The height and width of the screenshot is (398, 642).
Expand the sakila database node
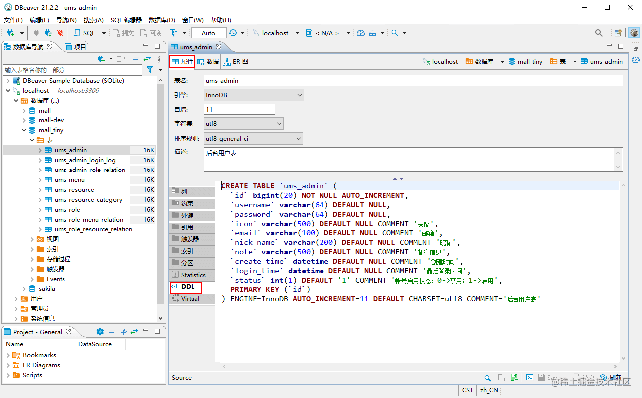click(24, 289)
